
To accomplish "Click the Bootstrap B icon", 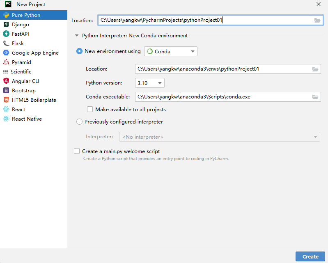I will (6, 90).
